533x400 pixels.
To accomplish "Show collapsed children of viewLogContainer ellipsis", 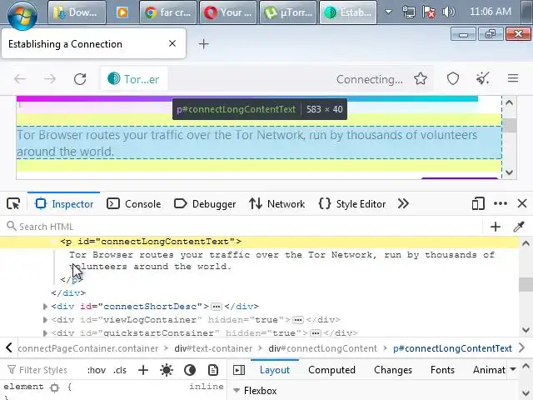I will (x=298, y=320).
